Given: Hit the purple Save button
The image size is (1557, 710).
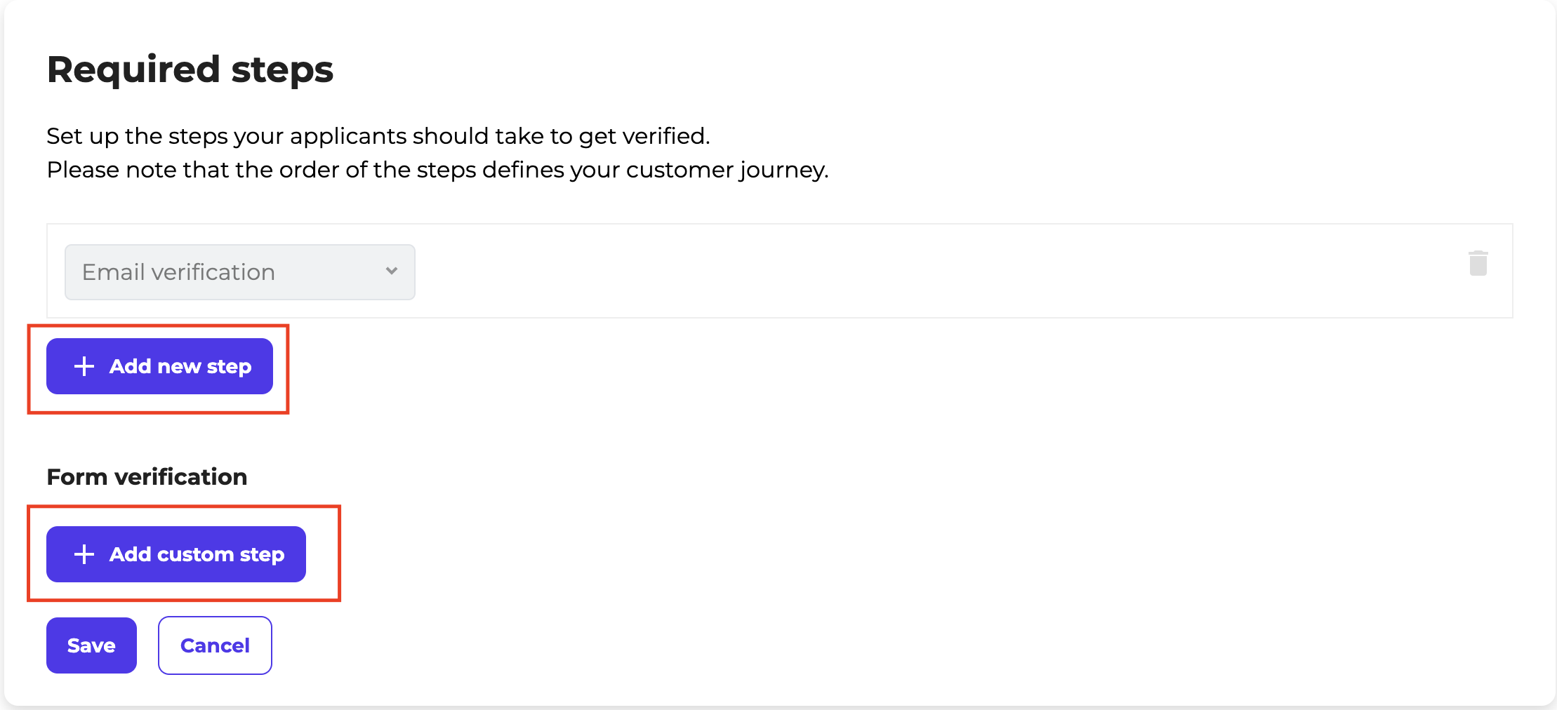Looking at the screenshot, I should tap(91, 645).
